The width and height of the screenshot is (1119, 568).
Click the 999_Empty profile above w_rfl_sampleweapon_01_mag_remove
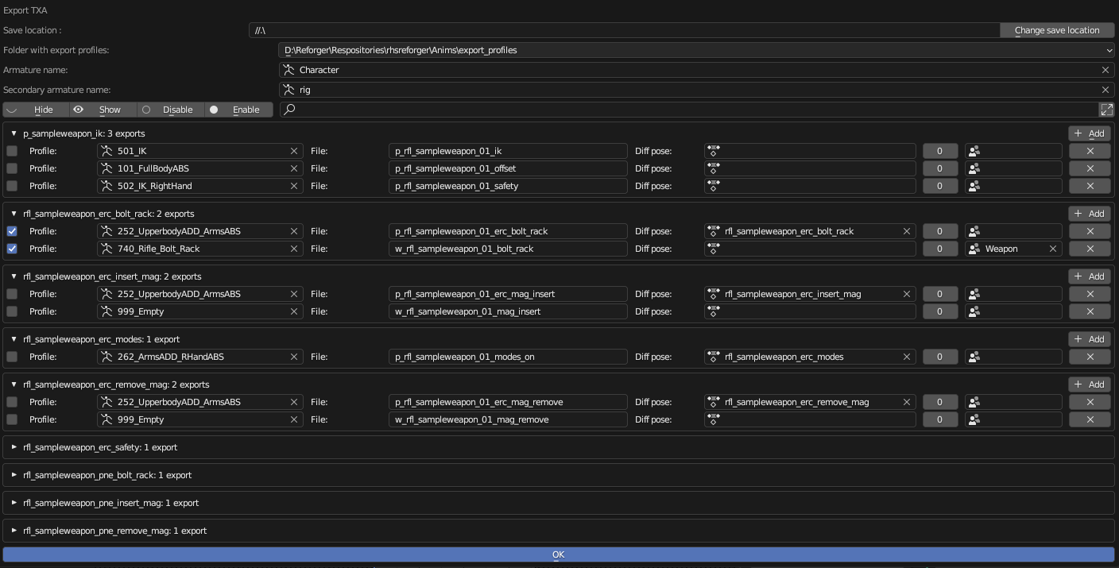(199, 419)
